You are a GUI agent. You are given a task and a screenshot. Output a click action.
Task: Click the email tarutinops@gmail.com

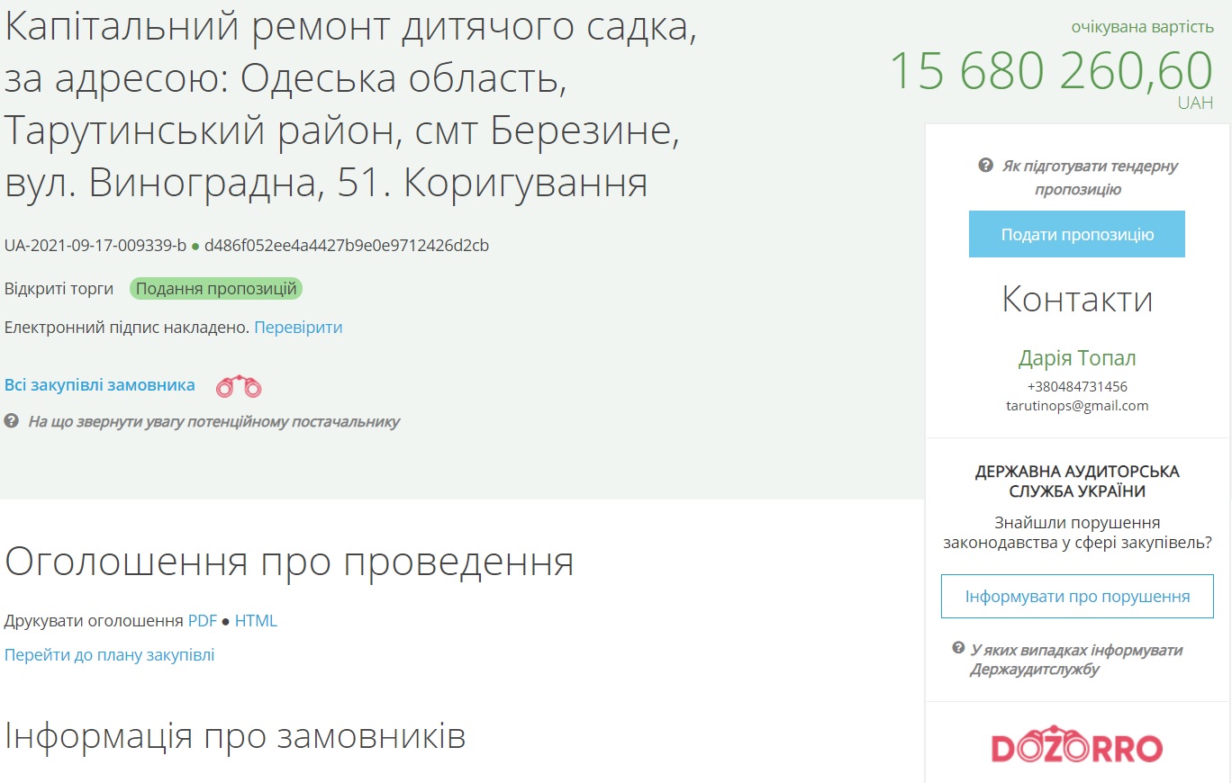[x=1077, y=406]
